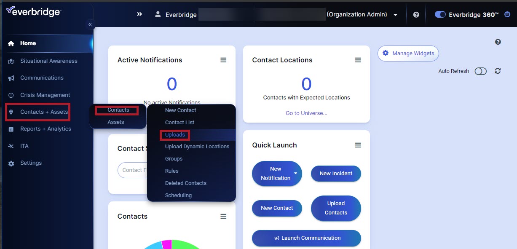Click the Reports + Analytics chart icon
The width and height of the screenshot is (517, 249).
coord(11,129)
